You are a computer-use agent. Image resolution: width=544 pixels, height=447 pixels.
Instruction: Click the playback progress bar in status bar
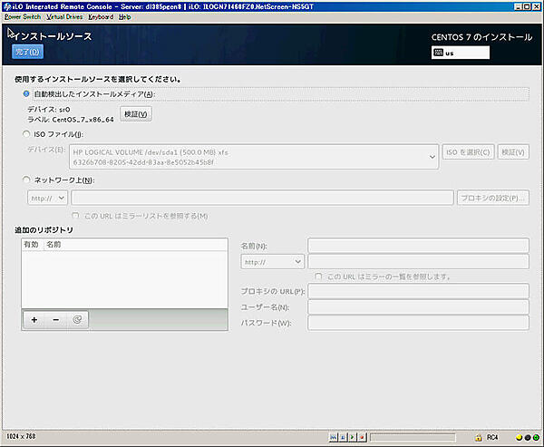click(x=413, y=437)
